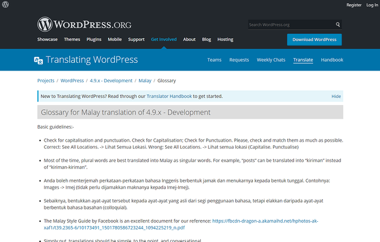Screen dimensions: 380x242
Task: Open the Themes menu item
Action: pyautogui.click(x=72, y=39)
